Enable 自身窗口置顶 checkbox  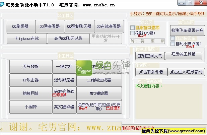132,27
